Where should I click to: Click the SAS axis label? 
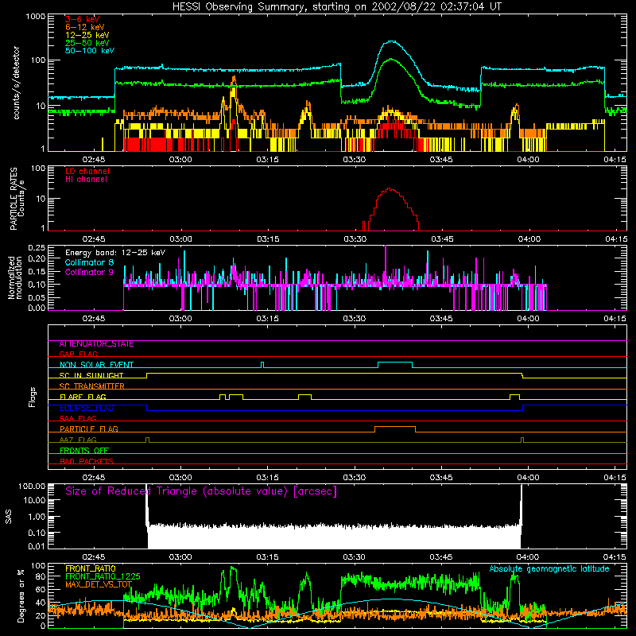(x=8, y=516)
